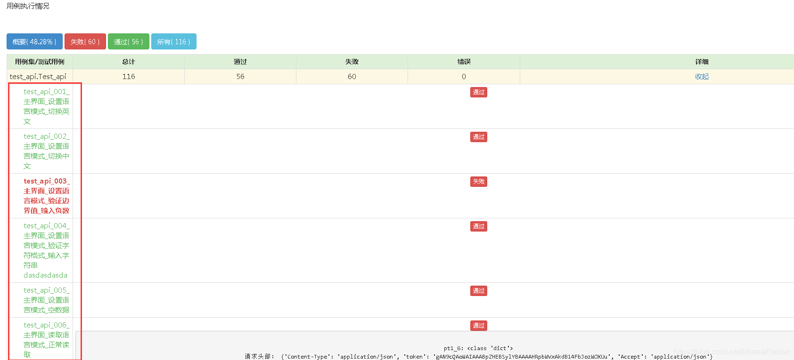Click the 失败 column header

[352, 62]
